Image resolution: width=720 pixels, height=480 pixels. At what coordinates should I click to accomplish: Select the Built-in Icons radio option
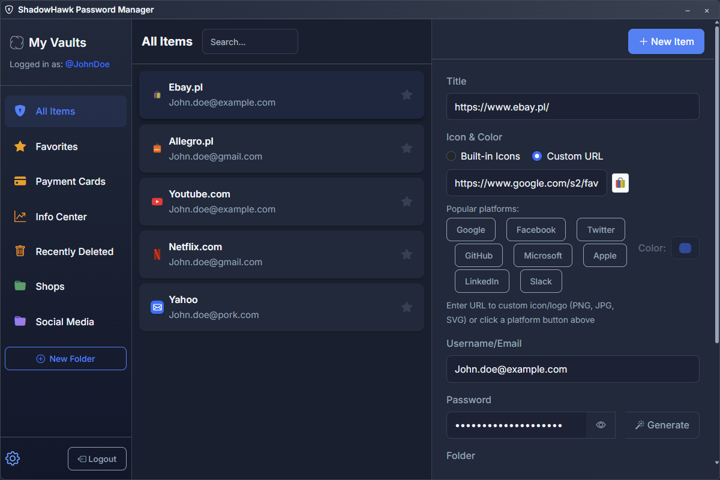pos(451,156)
